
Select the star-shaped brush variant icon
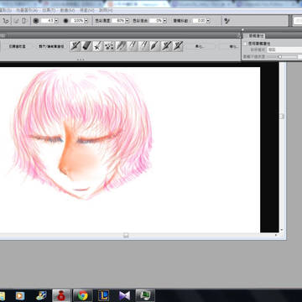[97, 46]
